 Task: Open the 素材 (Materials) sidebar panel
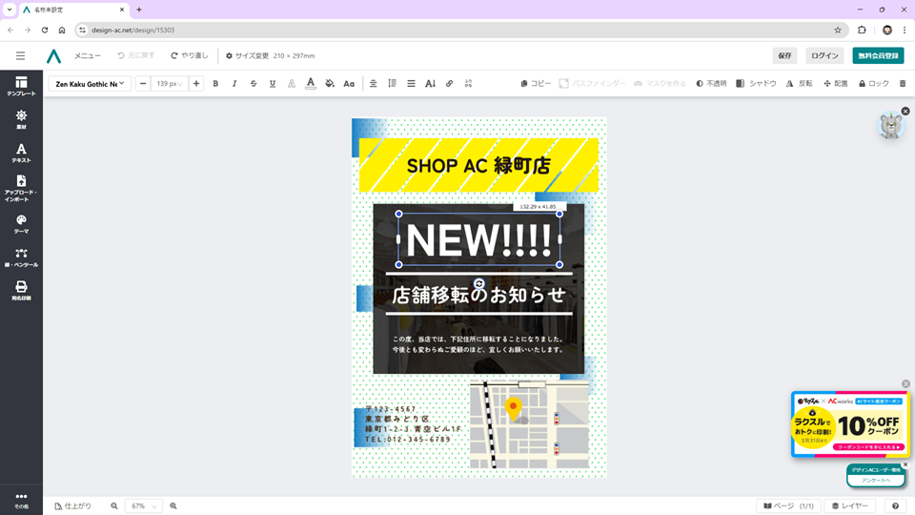21,119
